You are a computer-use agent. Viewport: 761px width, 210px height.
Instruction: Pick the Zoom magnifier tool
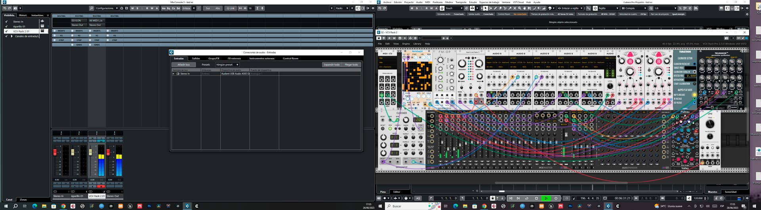(520, 8)
